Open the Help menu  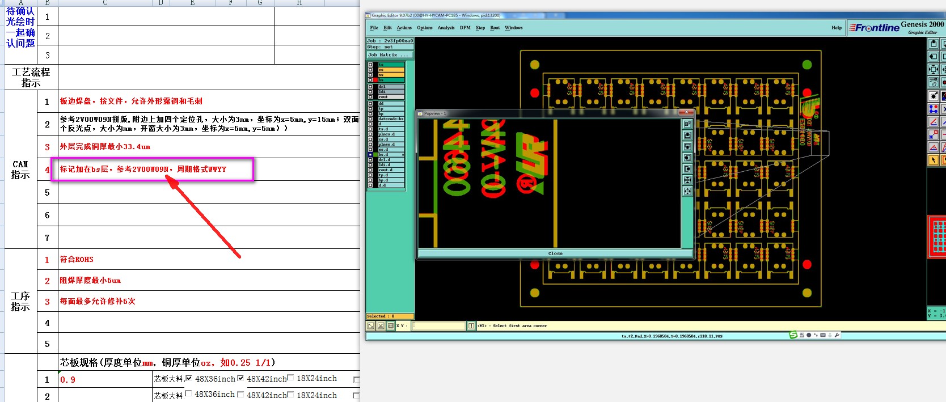(837, 27)
